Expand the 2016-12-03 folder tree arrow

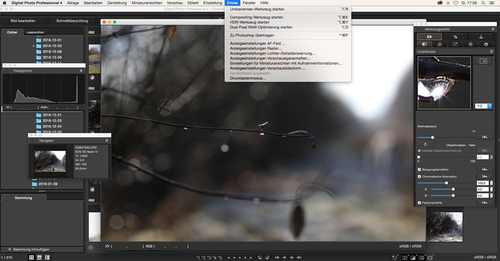[34, 46]
